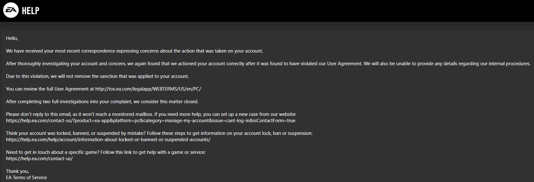Click the 'Due to this violation' sentence
Image resolution: width=534 pixels, height=182 pixels.
[x=97, y=76]
